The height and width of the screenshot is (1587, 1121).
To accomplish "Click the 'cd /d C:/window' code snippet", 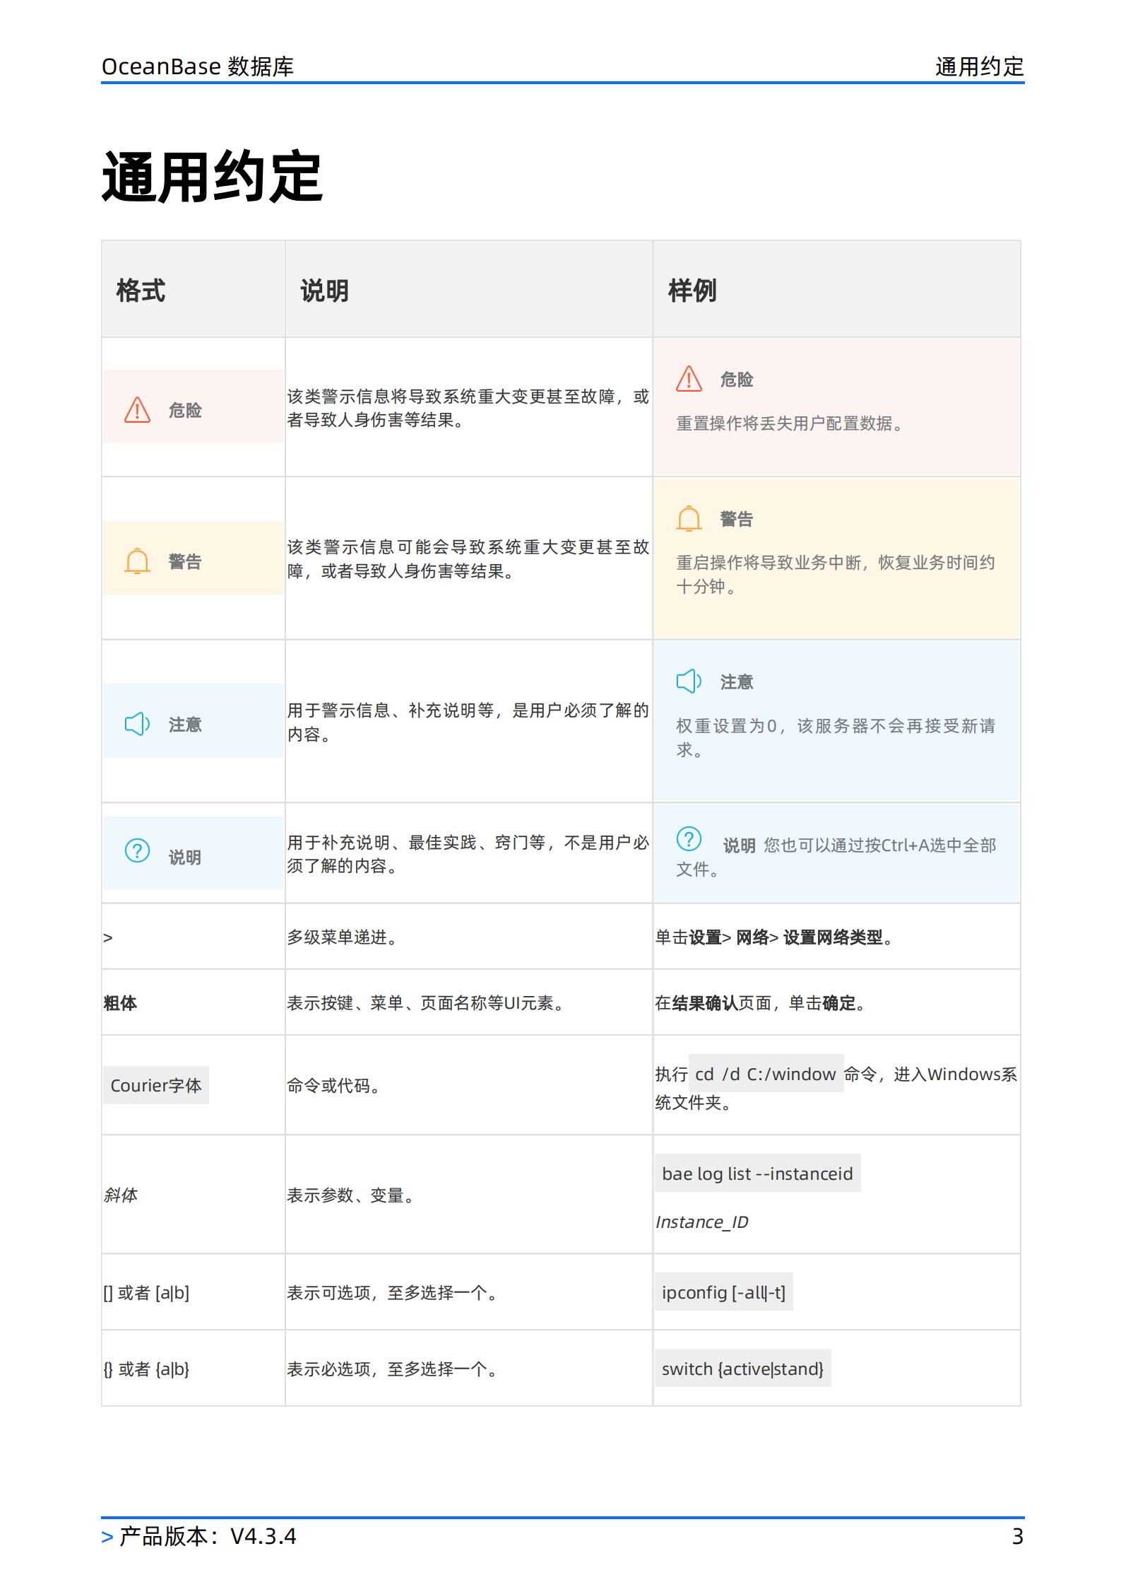I will (x=766, y=1074).
